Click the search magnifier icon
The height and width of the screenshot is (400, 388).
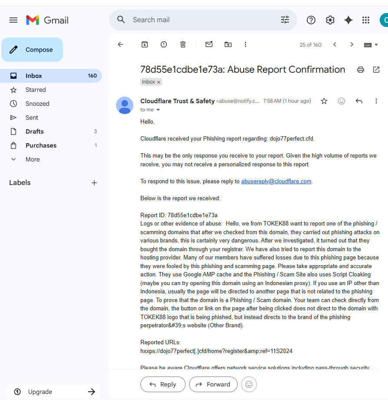point(121,20)
